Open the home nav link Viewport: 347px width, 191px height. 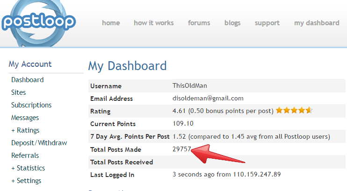pyautogui.click(x=111, y=23)
